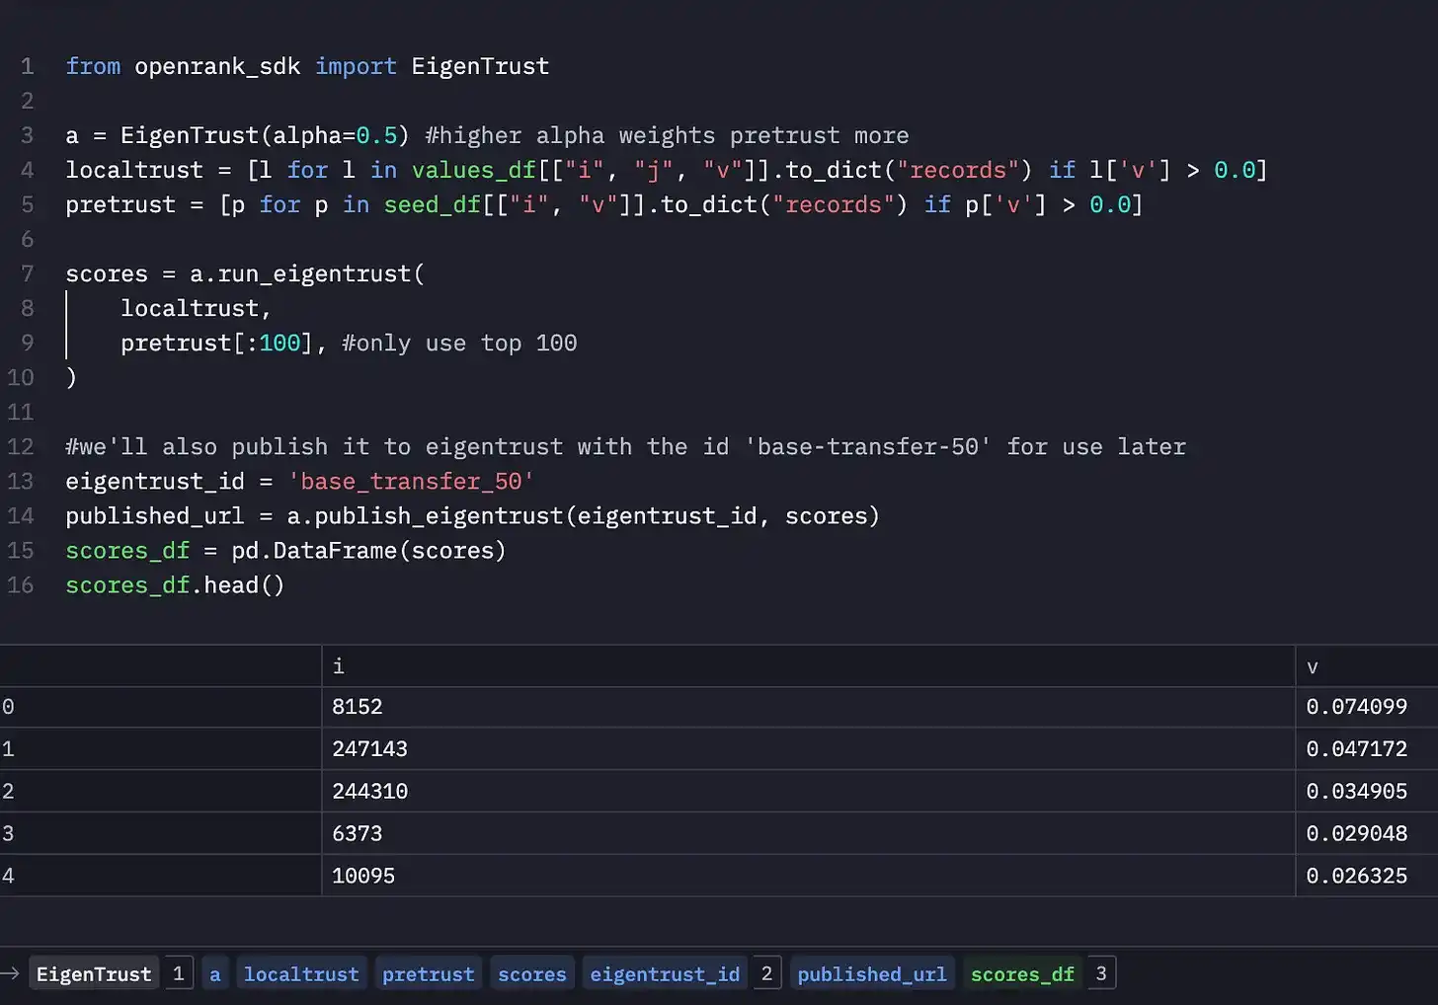Select the green scores_df variable chip
Image resolution: width=1438 pixels, height=1005 pixels.
click(1022, 973)
